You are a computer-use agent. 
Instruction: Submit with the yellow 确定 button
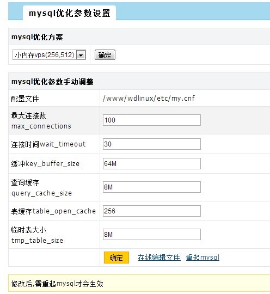point(116,258)
